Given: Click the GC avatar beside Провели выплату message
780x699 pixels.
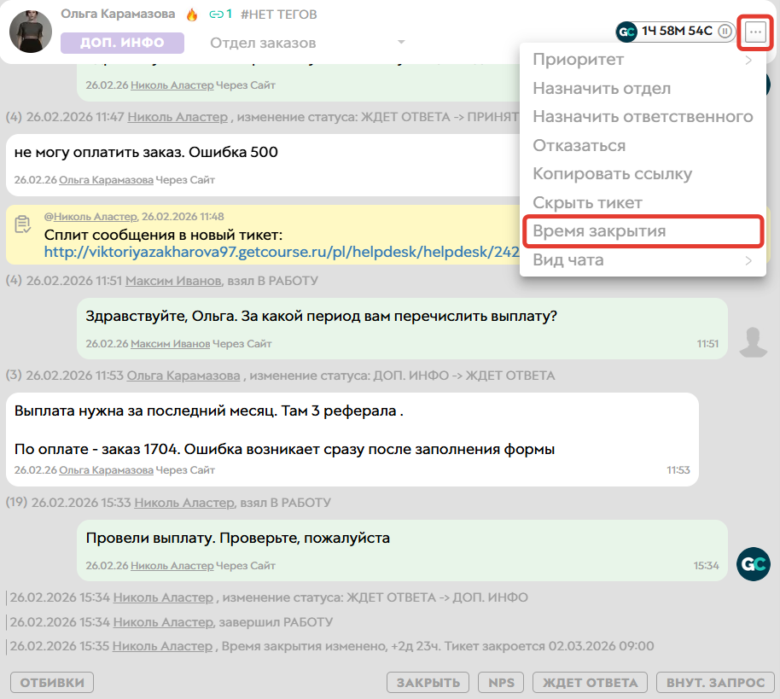Looking at the screenshot, I should click(x=754, y=564).
